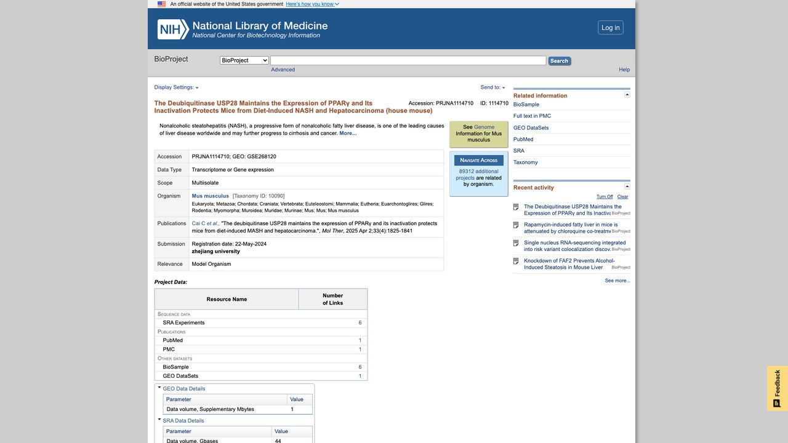Open the Genome link for Mus musculus

pos(484,127)
